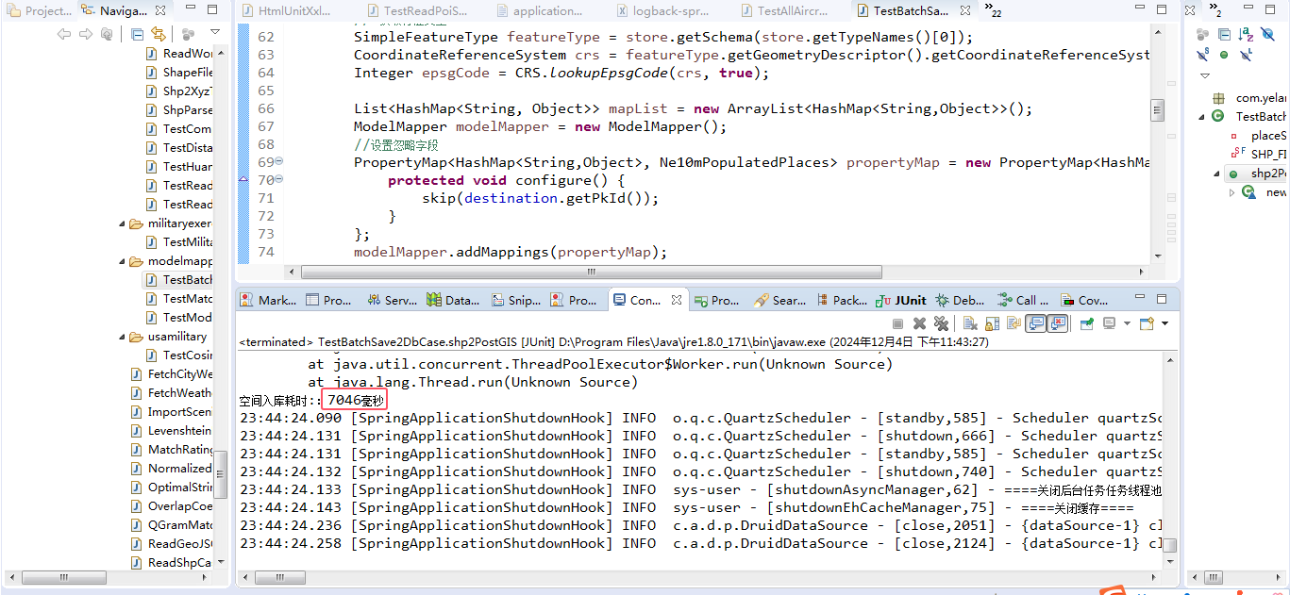The width and height of the screenshot is (1290, 595).
Task: Click the Terminate button in Console toolbar
Action: [898, 323]
